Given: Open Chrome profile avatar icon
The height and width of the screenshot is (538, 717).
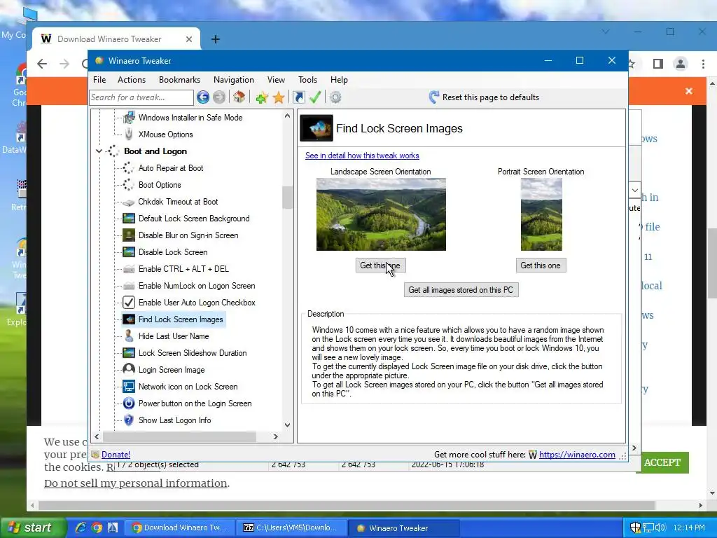Looking at the screenshot, I should tap(681, 64).
